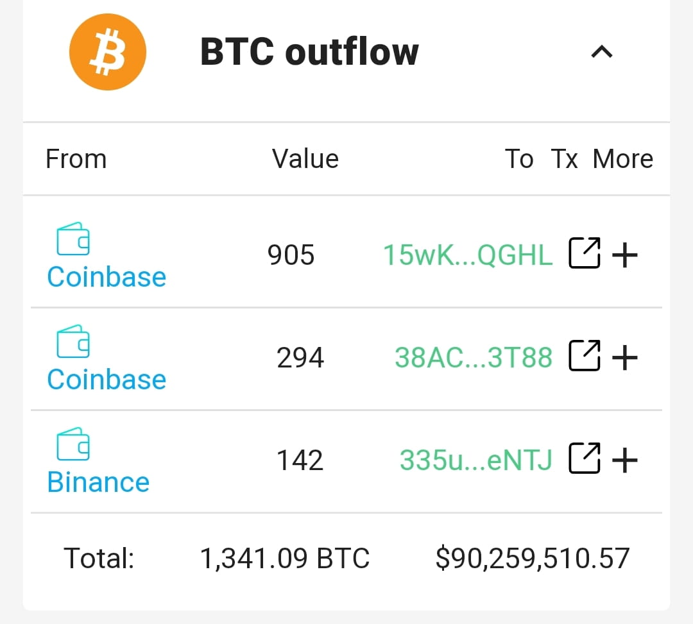Select the Coinbase wallet icon in first row

73,238
